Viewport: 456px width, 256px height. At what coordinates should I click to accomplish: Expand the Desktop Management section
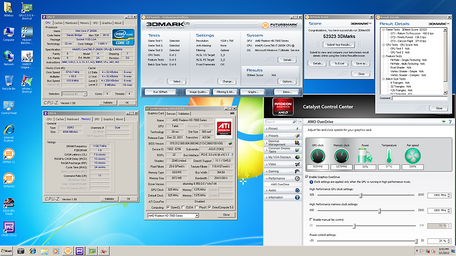(x=283, y=143)
